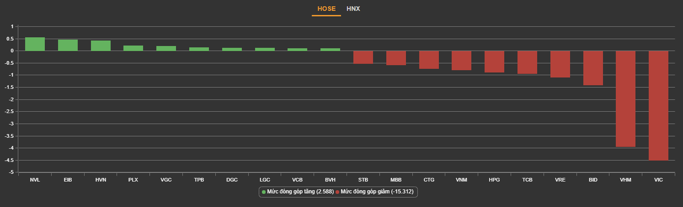Click the red VRE bar

(x=560, y=64)
